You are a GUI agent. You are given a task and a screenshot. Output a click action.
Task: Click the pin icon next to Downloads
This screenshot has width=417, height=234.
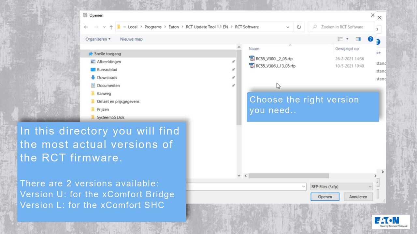click(233, 78)
